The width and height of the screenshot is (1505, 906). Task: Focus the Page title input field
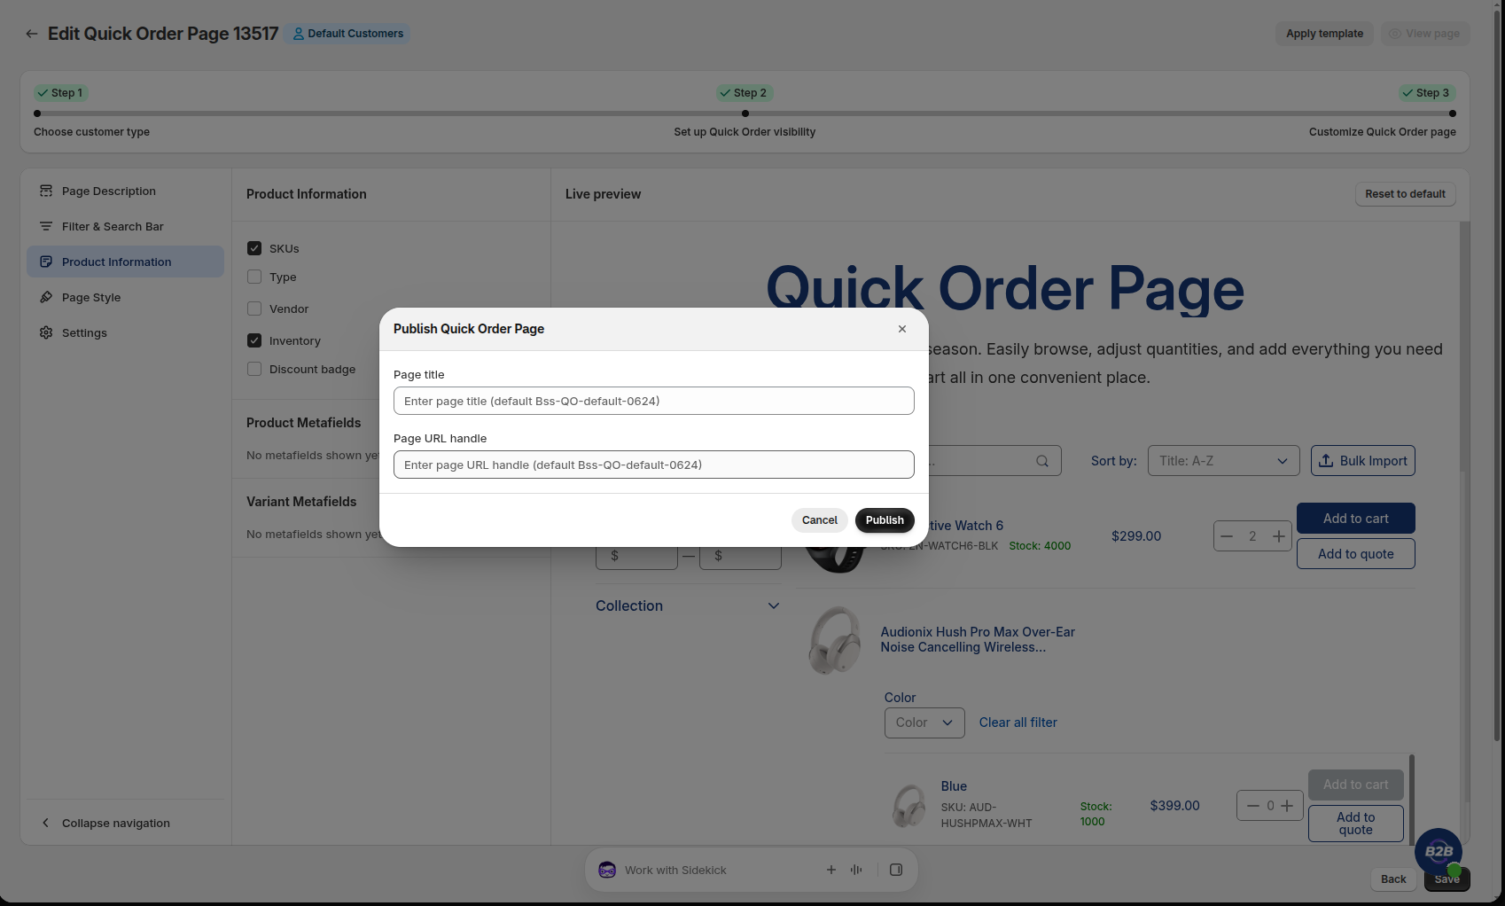coord(654,401)
